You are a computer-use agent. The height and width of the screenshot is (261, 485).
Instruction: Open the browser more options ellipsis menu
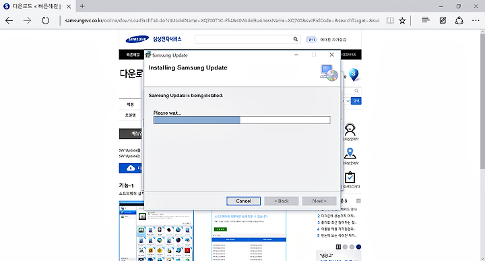tap(476, 21)
